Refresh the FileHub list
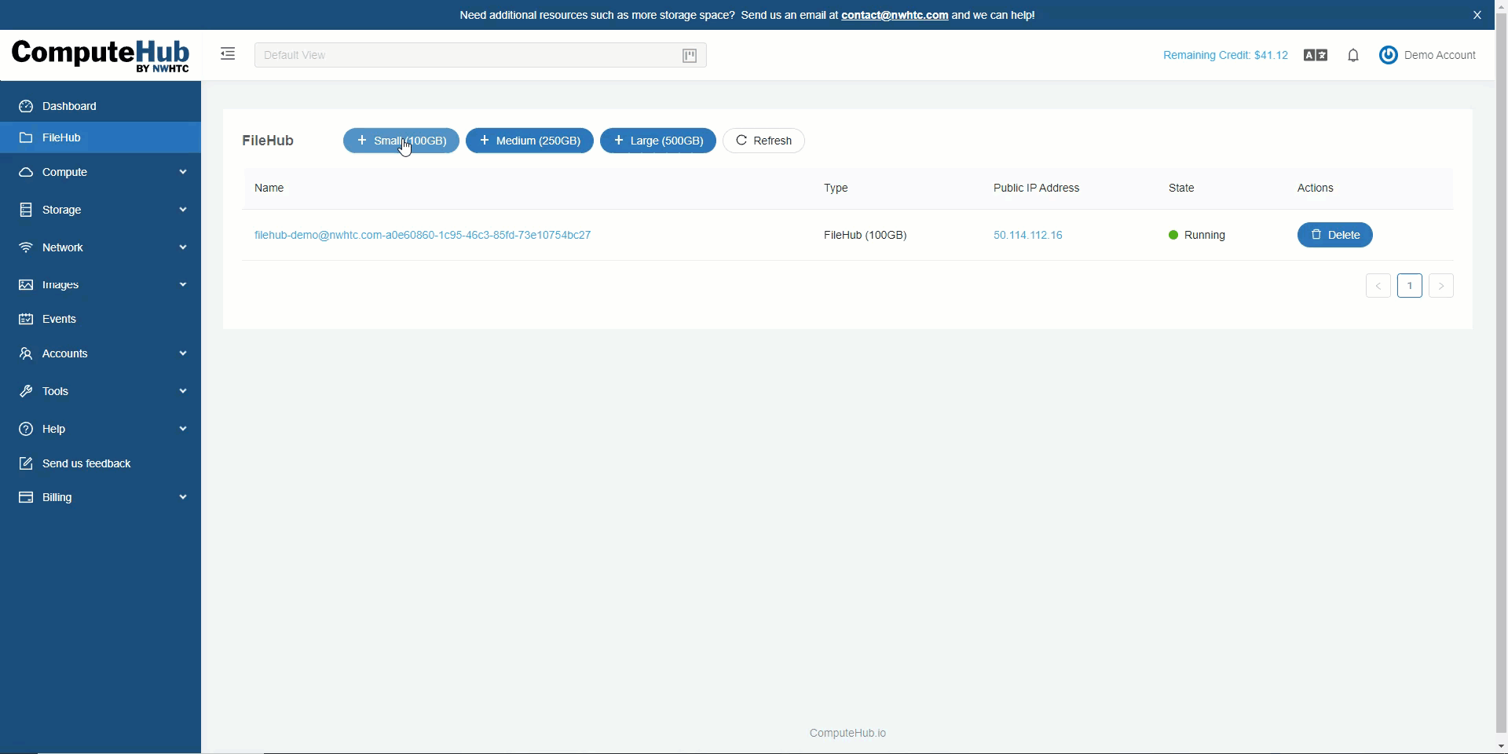The image size is (1508, 754). [763, 141]
